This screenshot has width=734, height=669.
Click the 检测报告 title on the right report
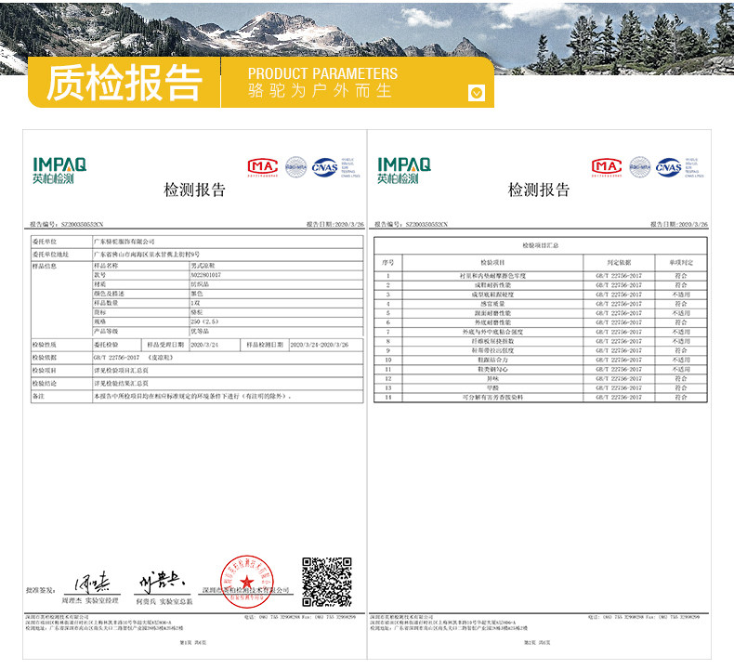pyautogui.click(x=539, y=190)
